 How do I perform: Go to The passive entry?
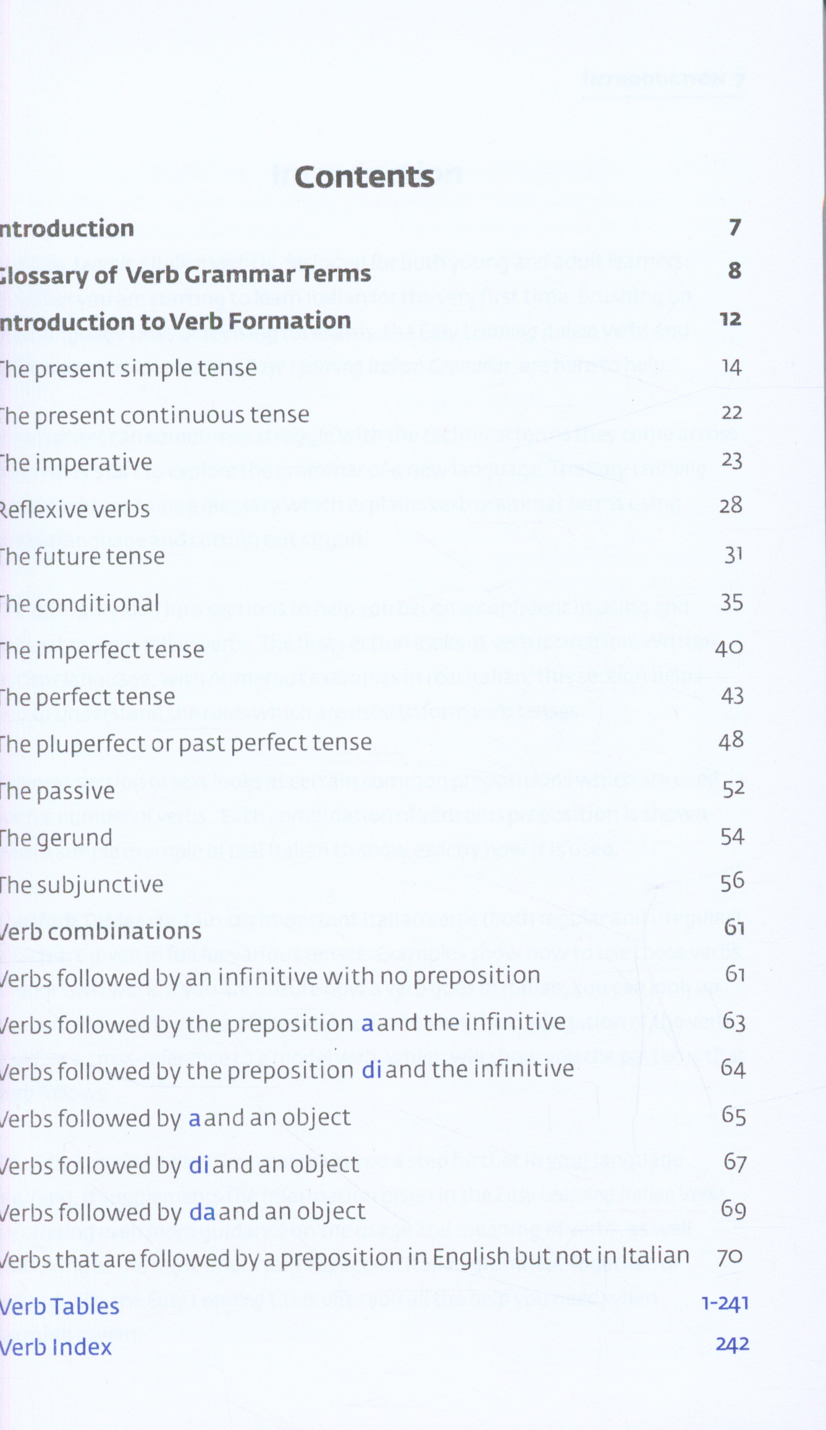[x=57, y=791]
